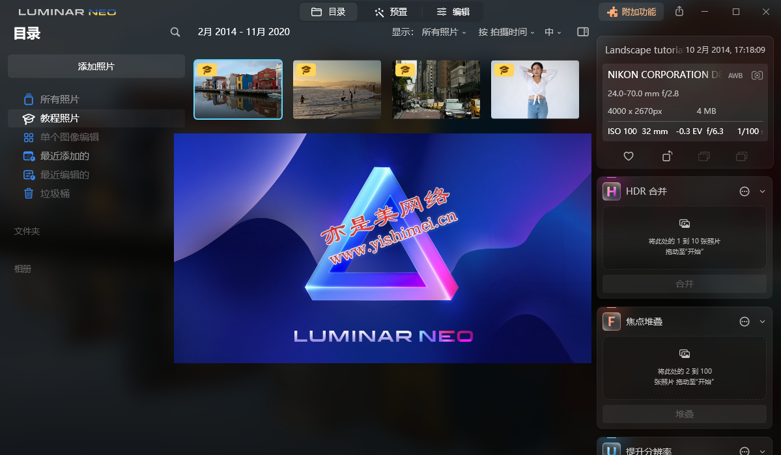Switch to the 编辑 edit tab

pyautogui.click(x=453, y=12)
